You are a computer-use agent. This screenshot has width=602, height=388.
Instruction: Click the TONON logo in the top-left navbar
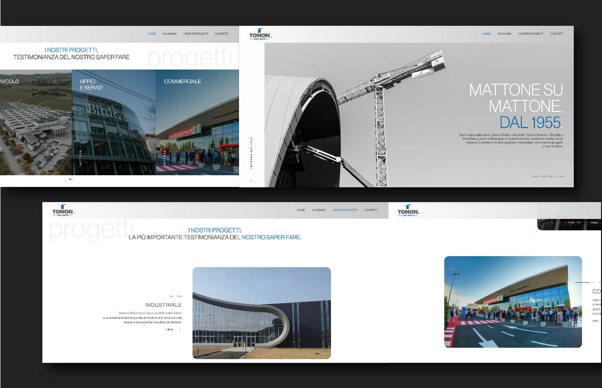tap(408, 210)
